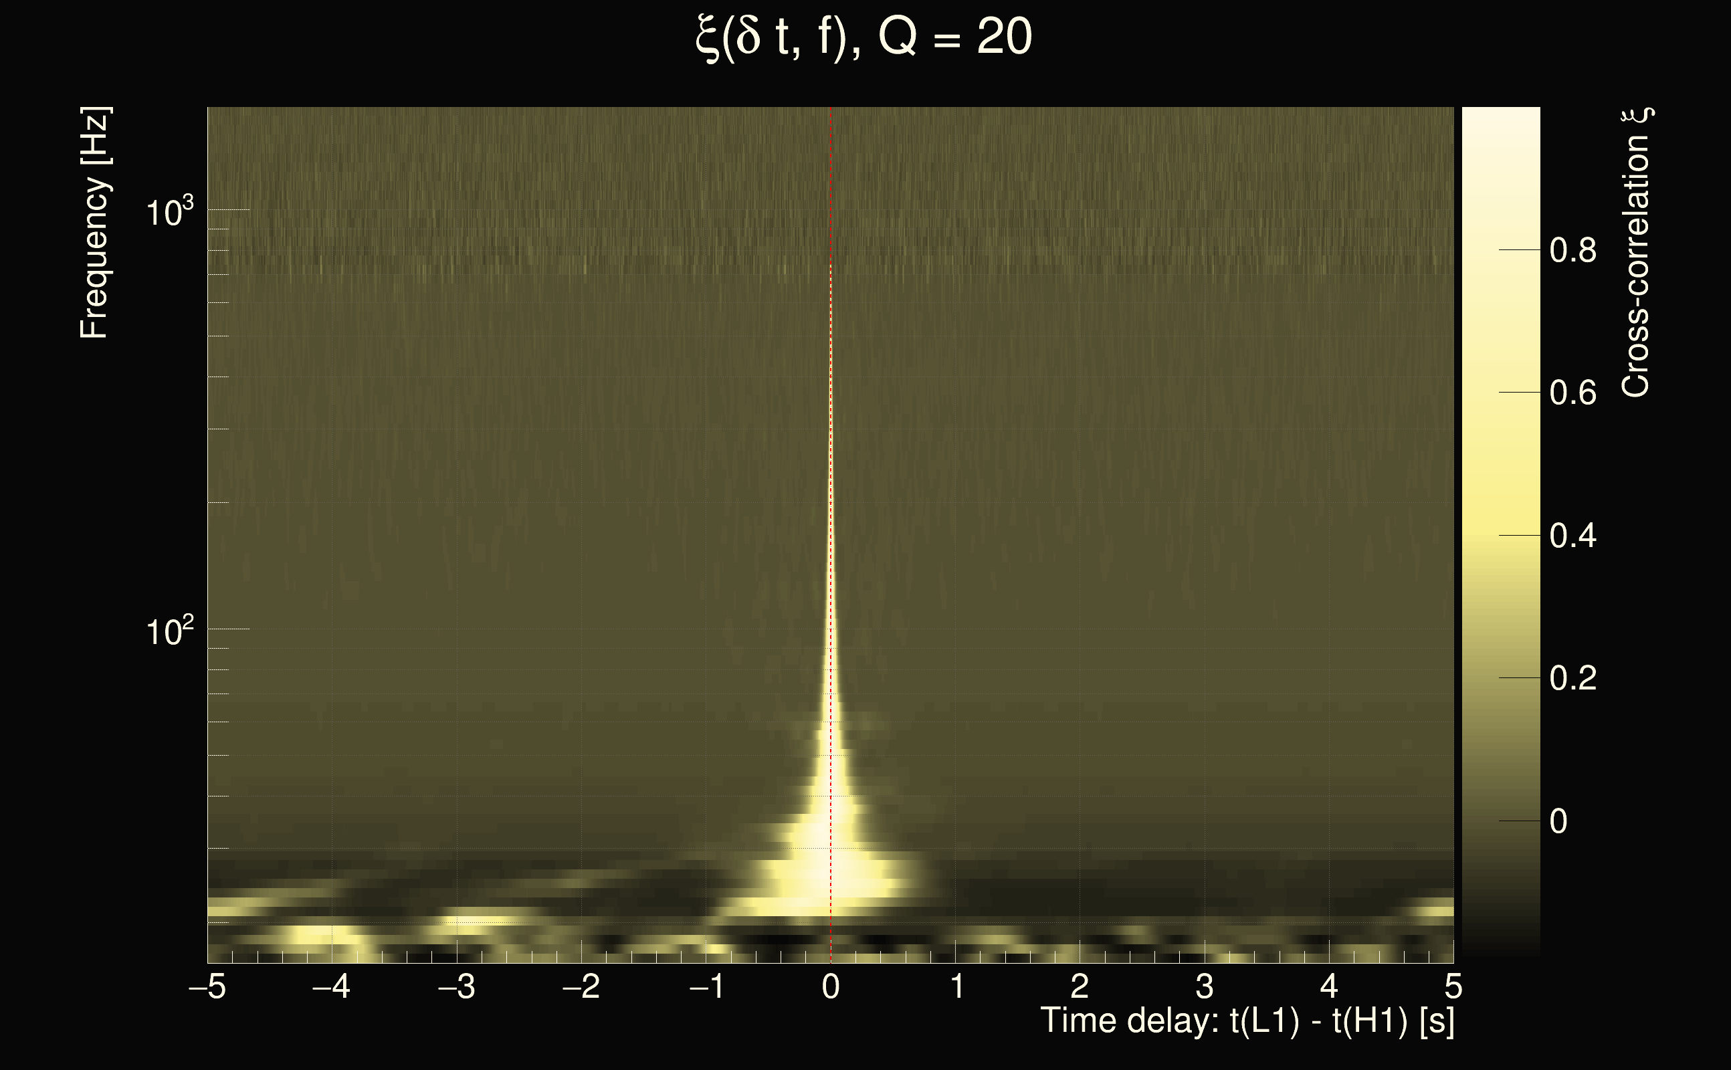The height and width of the screenshot is (1070, 1731).
Task: Click the 5 tick label on time axis
Action: tap(1453, 986)
